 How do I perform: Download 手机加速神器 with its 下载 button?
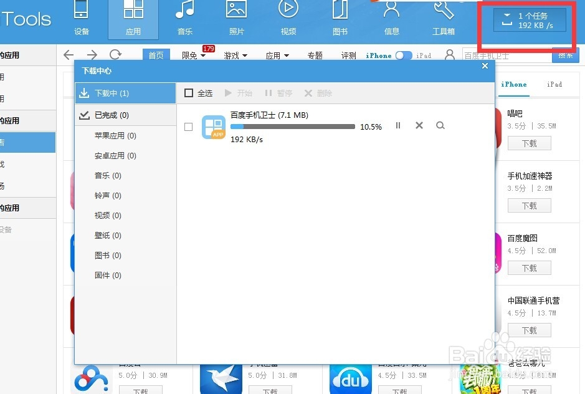coord(529,206)
